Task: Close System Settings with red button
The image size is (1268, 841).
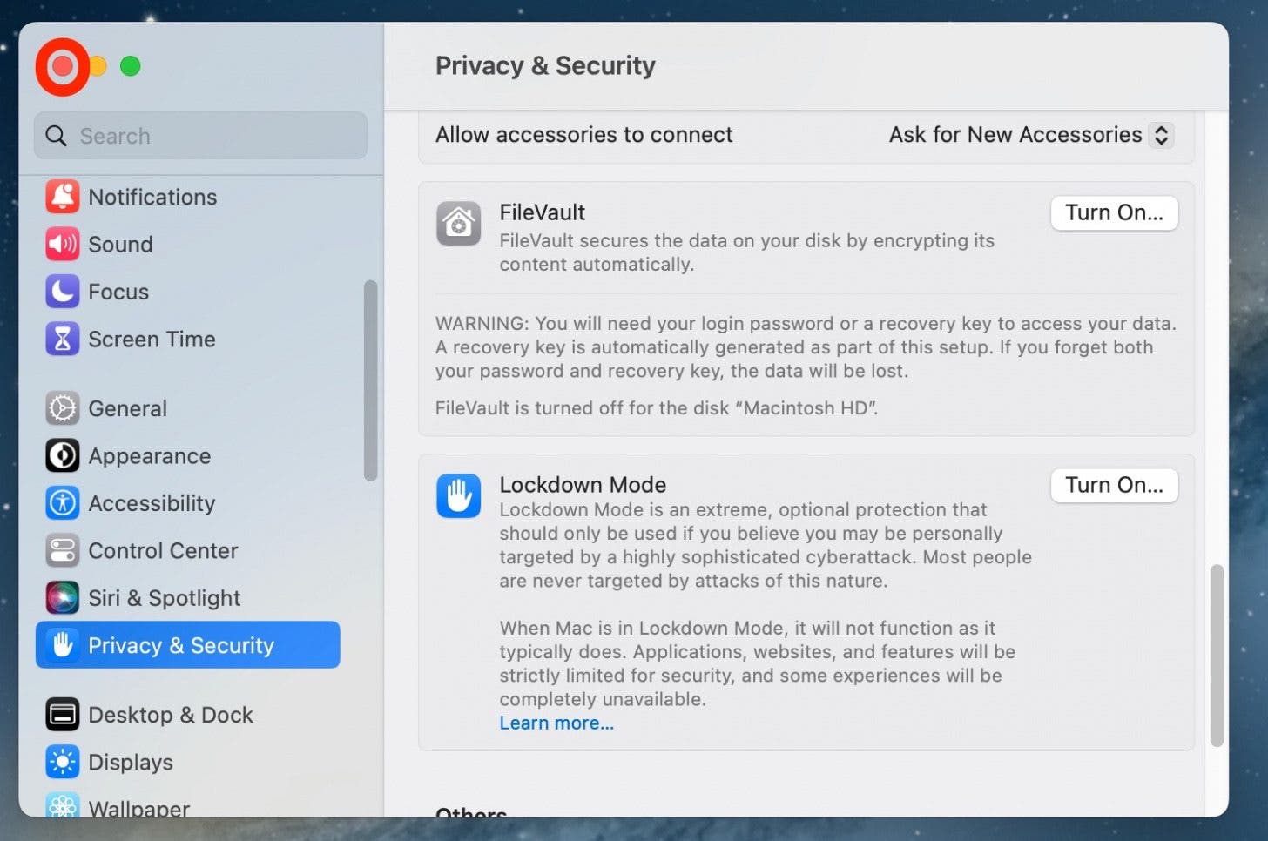Action: pos(62,66)
